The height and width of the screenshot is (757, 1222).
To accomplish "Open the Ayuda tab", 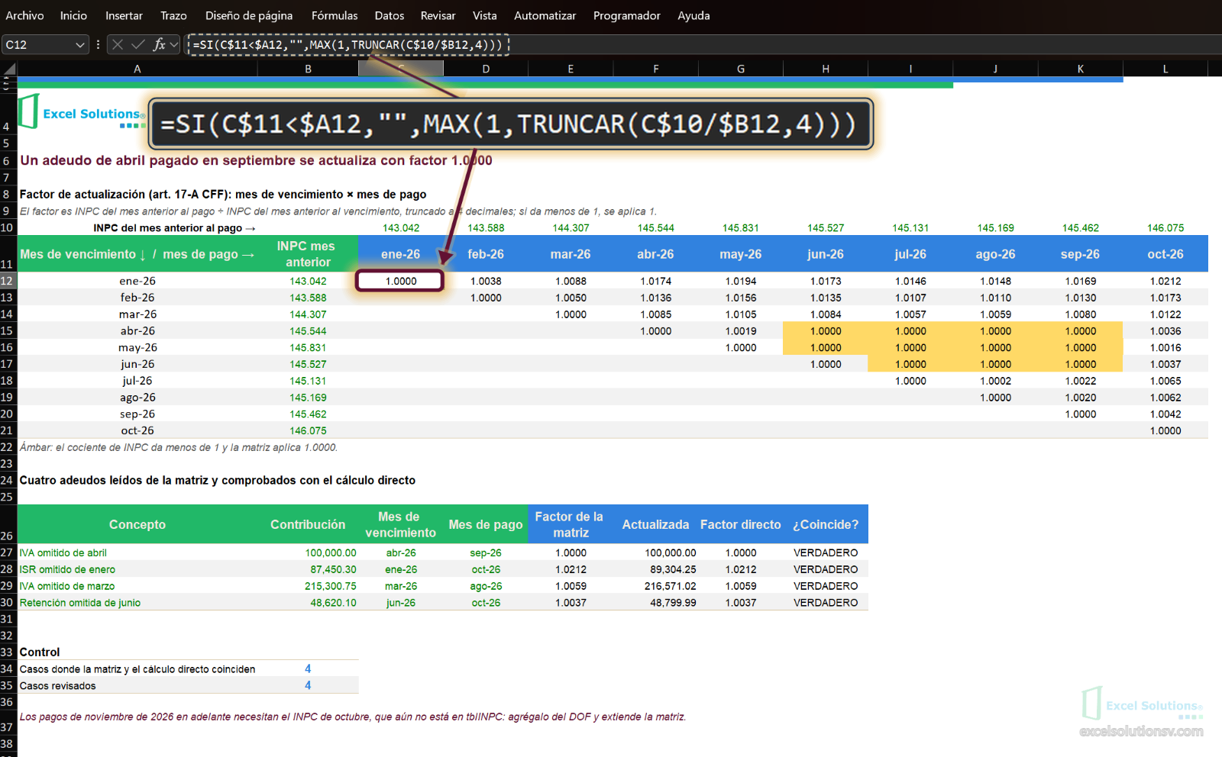I will [x=693, y=15].
